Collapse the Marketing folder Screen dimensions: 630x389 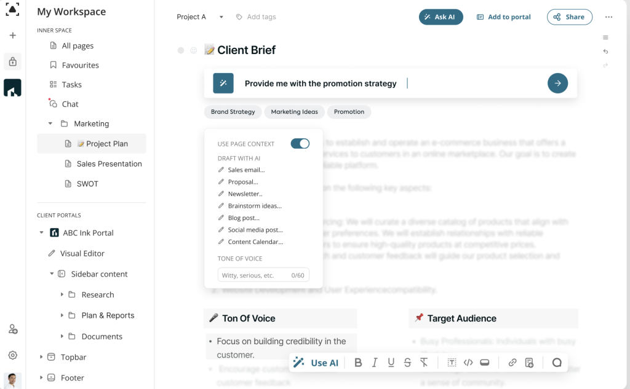pos(50,124)
